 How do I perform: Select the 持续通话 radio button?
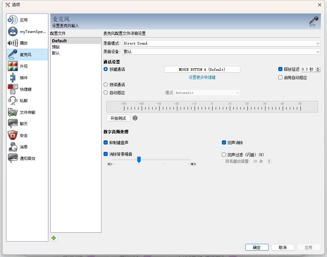(106, 85)
